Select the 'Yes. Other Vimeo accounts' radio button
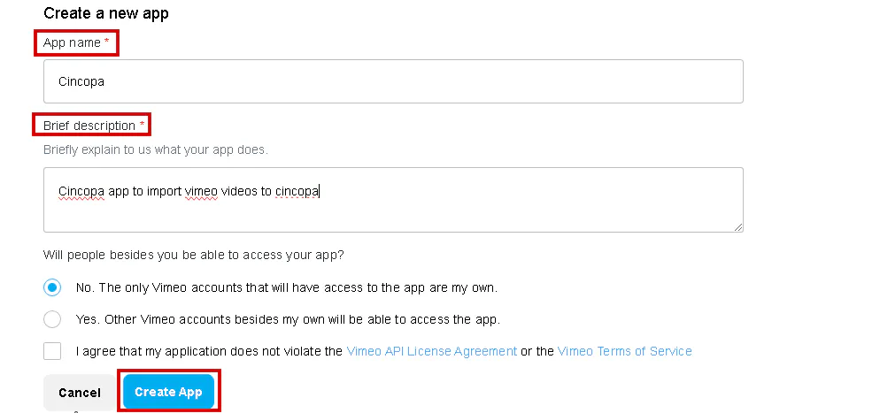Image resolution: width=880 pixels, height=413 pixels. [52, 319]
